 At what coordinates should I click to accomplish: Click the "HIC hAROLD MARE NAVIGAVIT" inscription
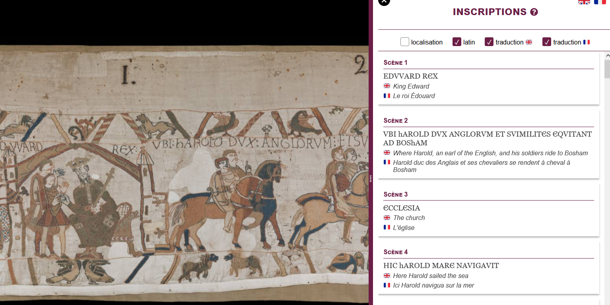[x=441, y=266]
